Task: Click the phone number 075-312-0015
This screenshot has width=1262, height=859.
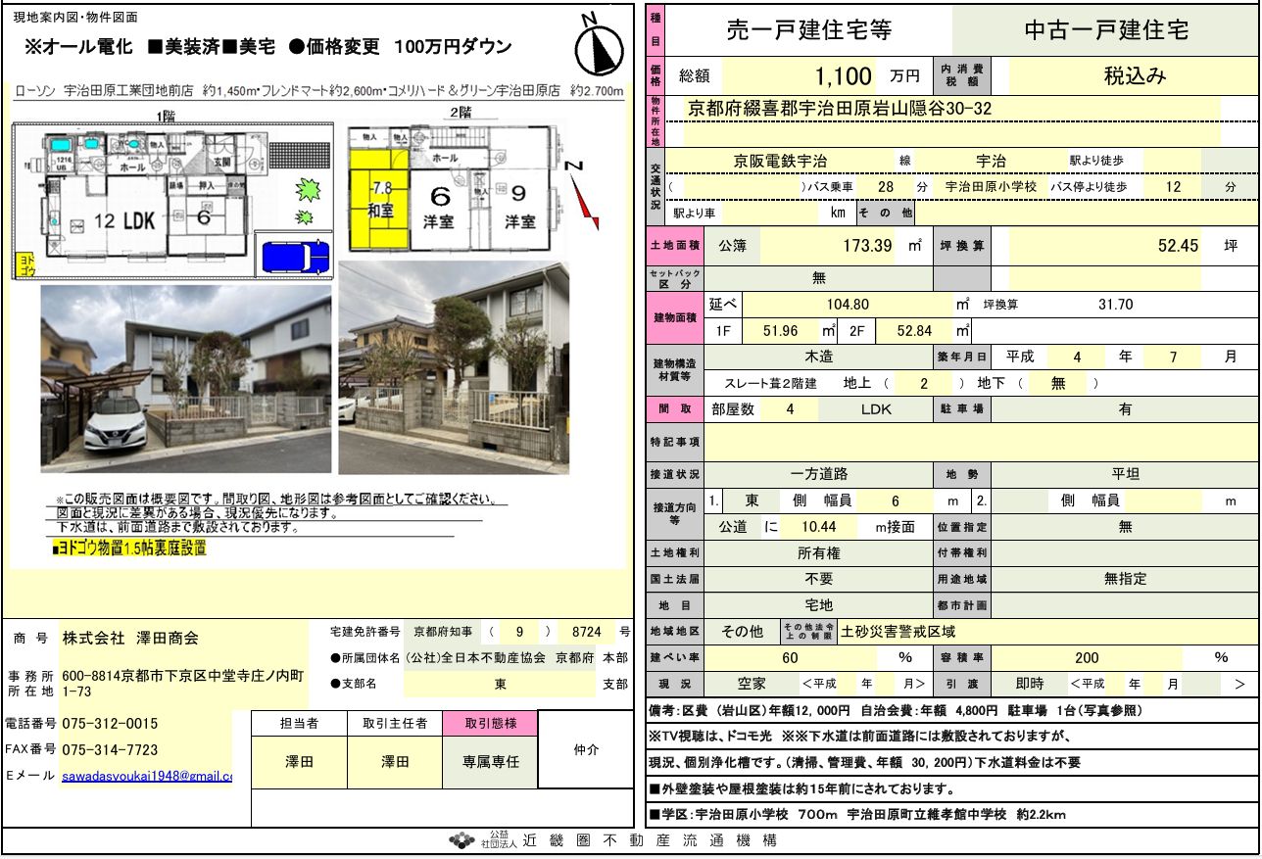Action: click(x=110, y=724)
